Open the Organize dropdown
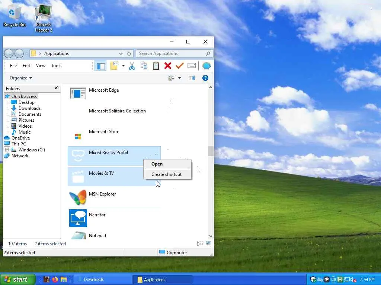The height and width of the screenshot is (285, 381). [21, 78]
